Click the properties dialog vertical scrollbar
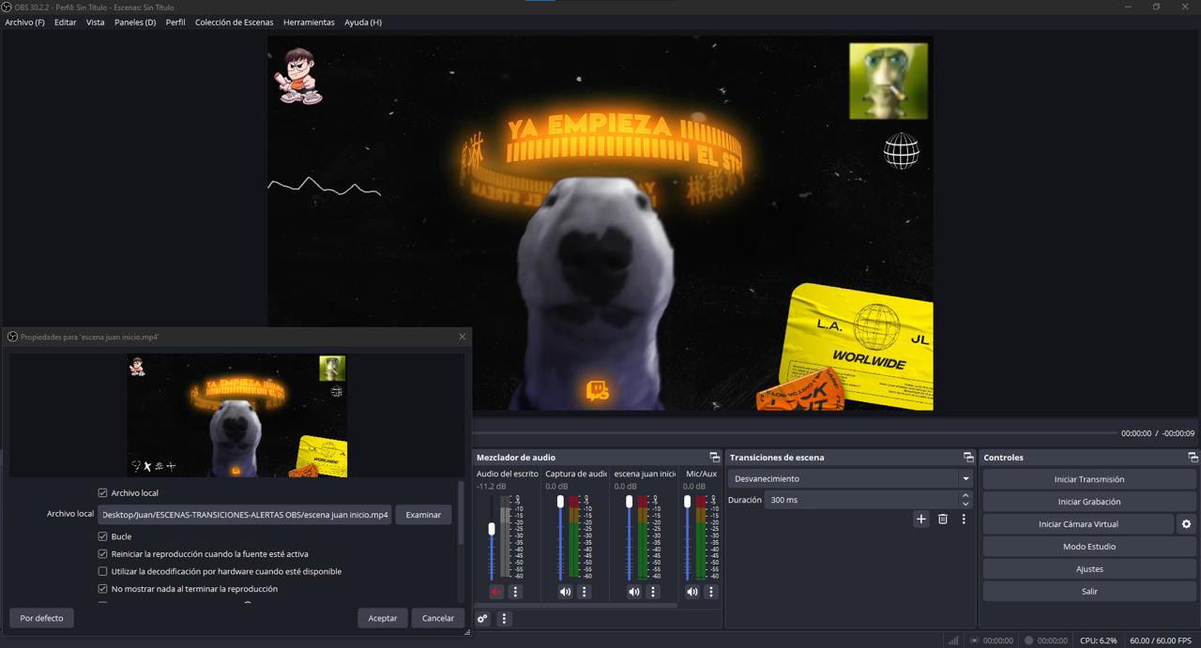 click(x=461, y=513)
